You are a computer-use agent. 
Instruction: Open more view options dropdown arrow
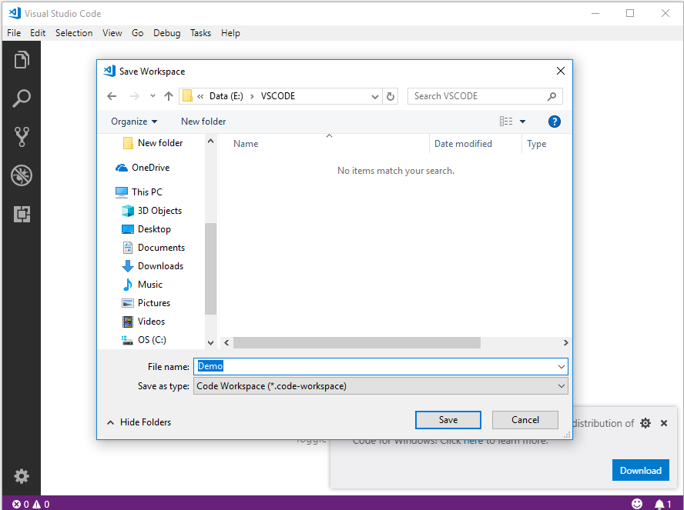point(522,122)
